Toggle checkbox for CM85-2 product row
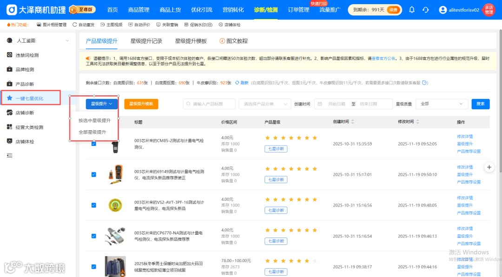This screenshot has width=502, height=277. coord(94,144)
